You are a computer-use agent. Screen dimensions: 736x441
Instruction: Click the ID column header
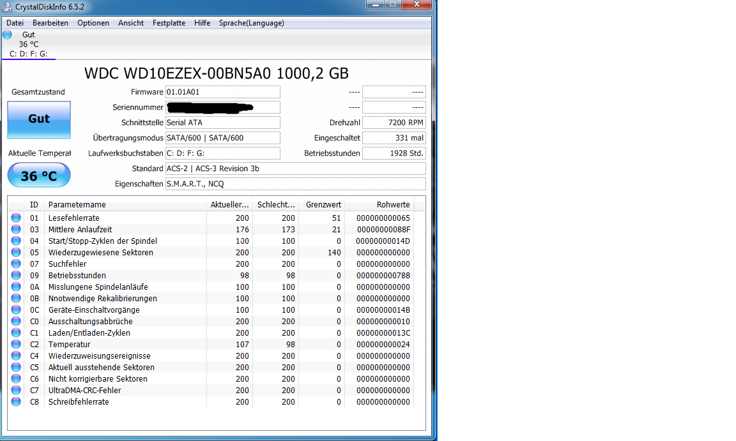click(x=34, y=205)
